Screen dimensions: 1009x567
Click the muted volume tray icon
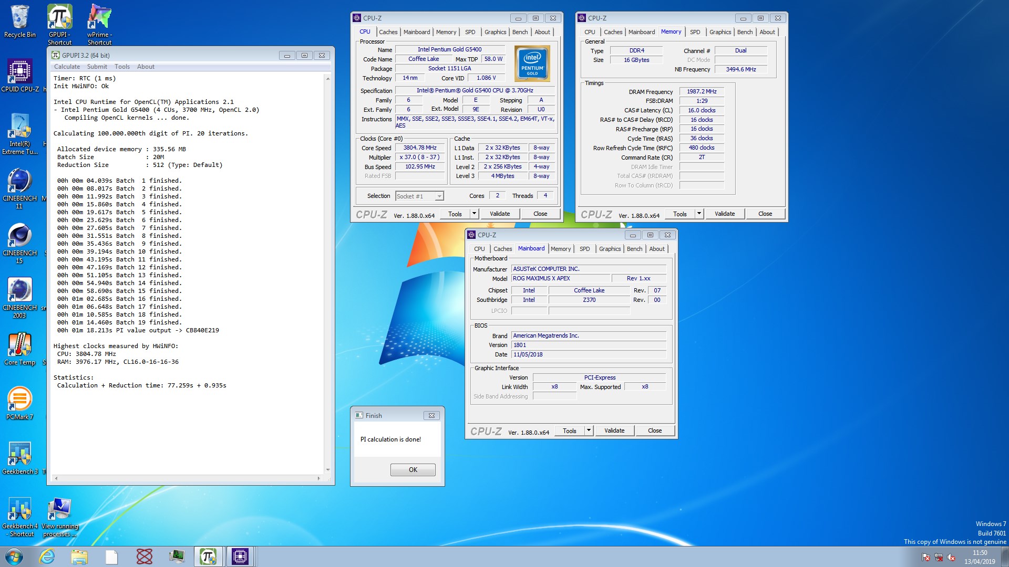point(951,558)
